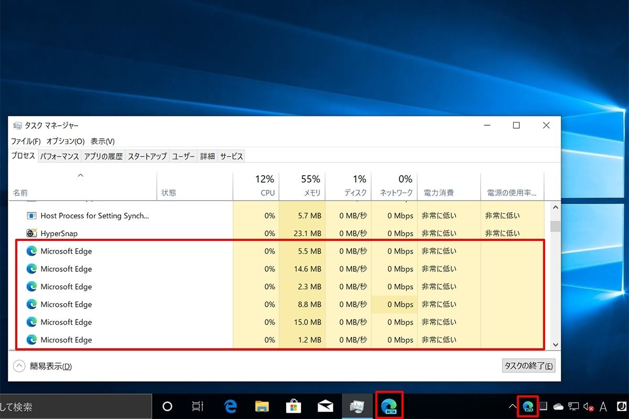Select the Host Process for Setting Synch row

278,216
